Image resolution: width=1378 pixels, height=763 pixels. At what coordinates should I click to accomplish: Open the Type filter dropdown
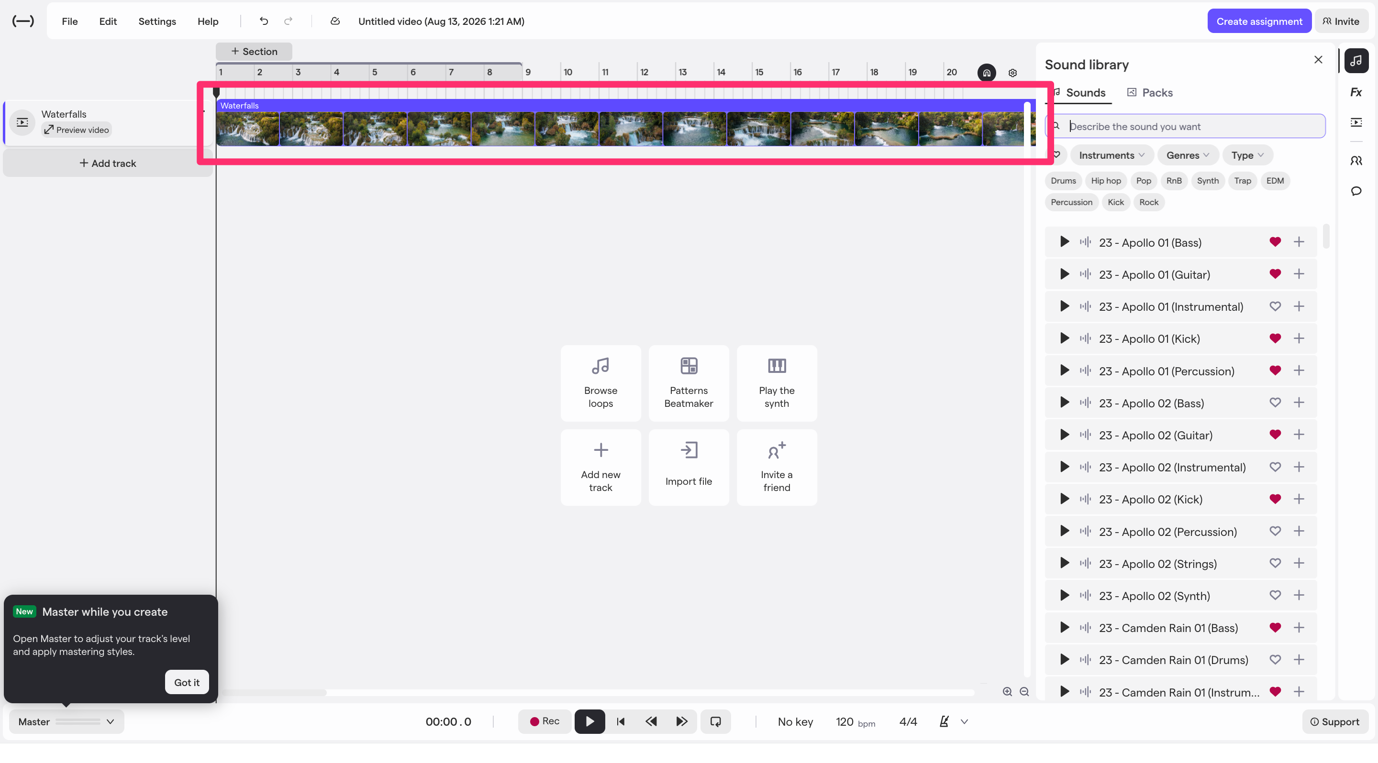point(1247,155)
